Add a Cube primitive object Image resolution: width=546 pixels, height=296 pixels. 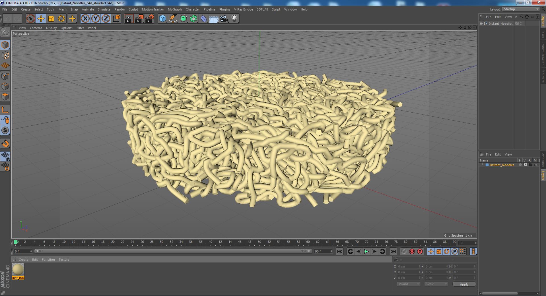(162, 19)
